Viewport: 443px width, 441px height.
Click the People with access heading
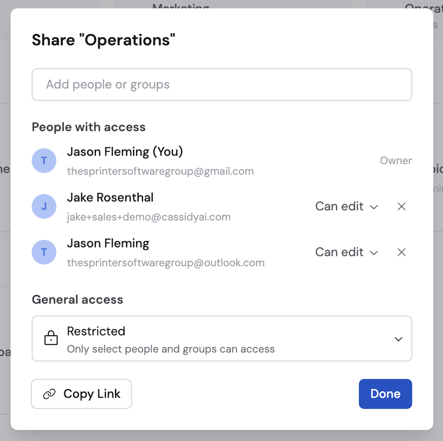[89, 127]
